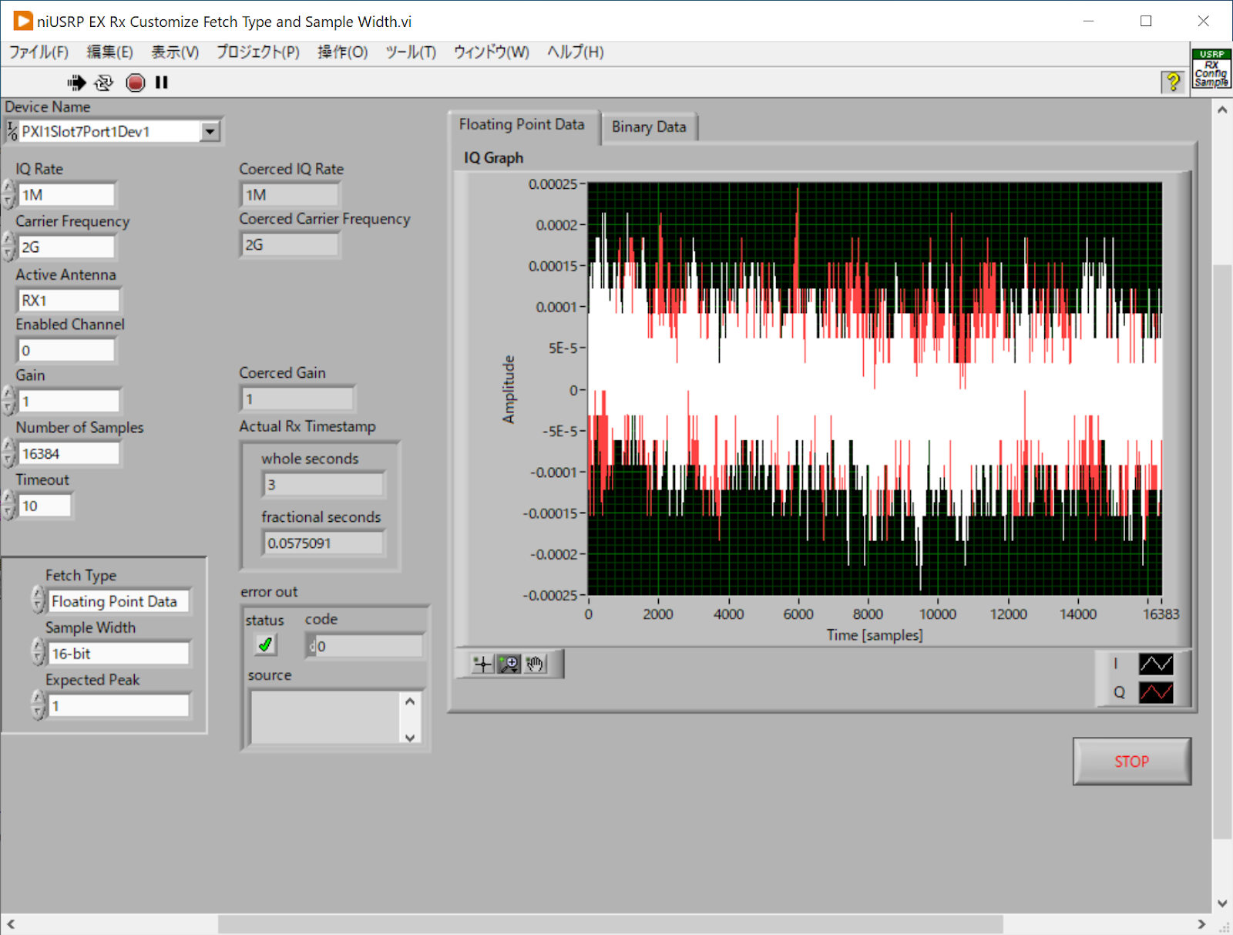The image size is (1233, 935).
Task: Click the USRP RX Config Sample VI icon
Action: click(1211, 69)
